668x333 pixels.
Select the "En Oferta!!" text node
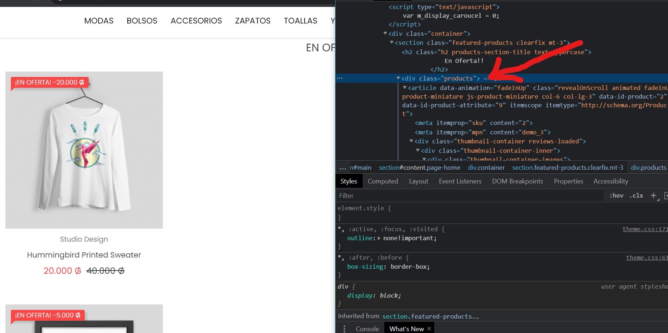[464, 61]
